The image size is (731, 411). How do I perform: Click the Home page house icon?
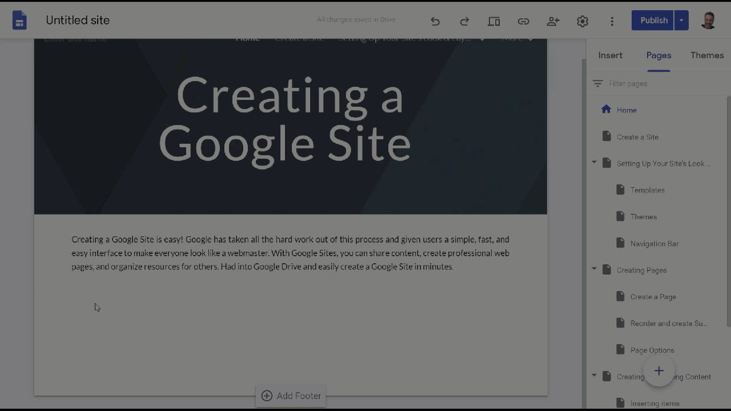607,110
